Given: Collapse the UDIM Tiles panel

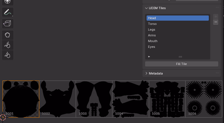Looking at the screenshot, I should click(x=146, y=8).
